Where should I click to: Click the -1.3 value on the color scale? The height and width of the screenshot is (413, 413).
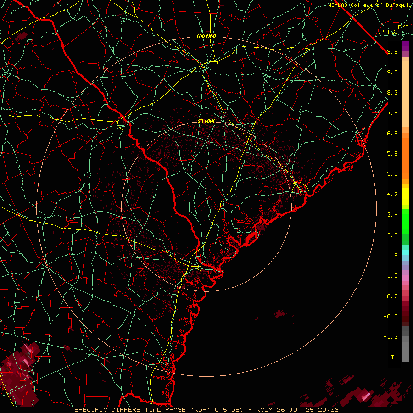click(391, 337)
